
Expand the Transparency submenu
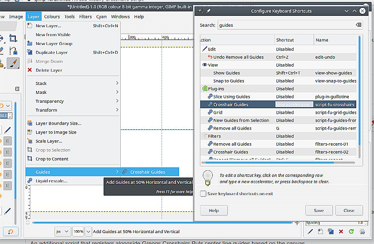73,101
